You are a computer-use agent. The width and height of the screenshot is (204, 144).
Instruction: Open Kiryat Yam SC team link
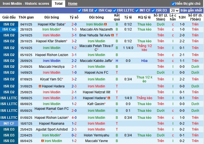pyautogui.click(x=51, y=79)
